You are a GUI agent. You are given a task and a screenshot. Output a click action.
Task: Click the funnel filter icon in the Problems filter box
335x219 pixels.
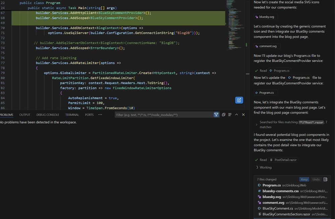(216, 114)
